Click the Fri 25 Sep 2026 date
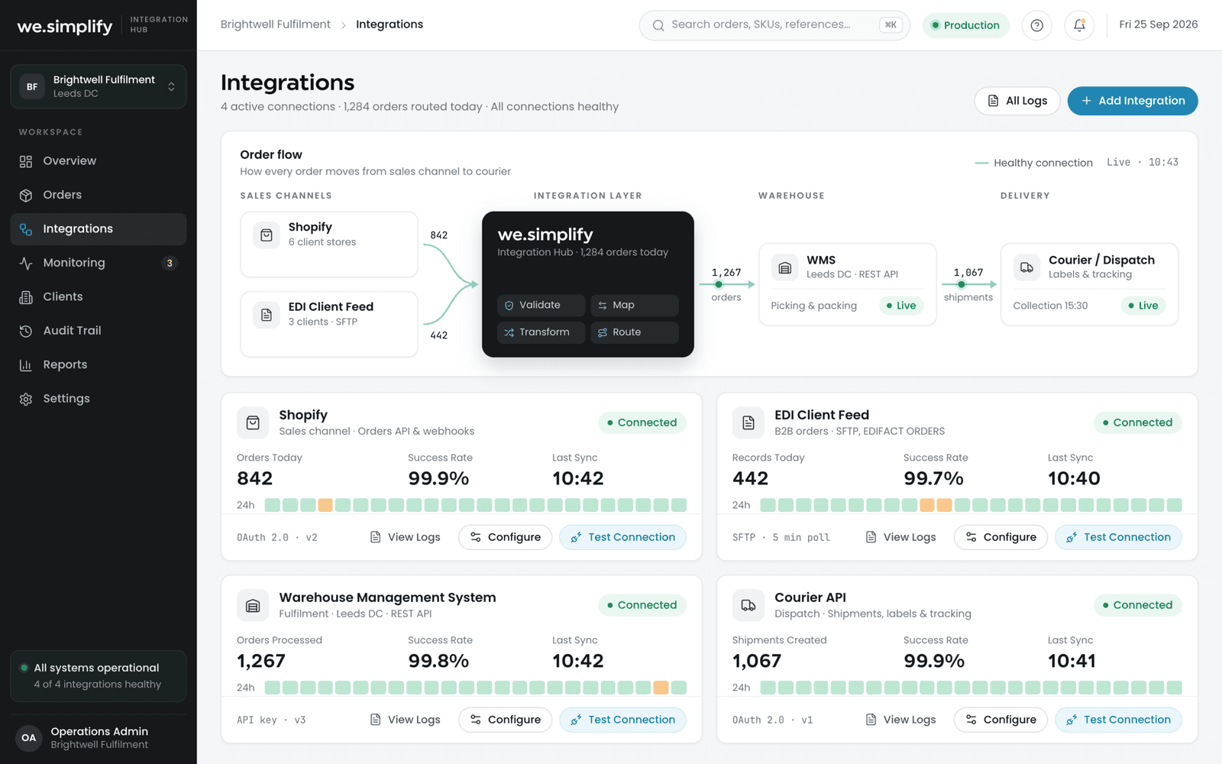 (x=1159, y=24)
